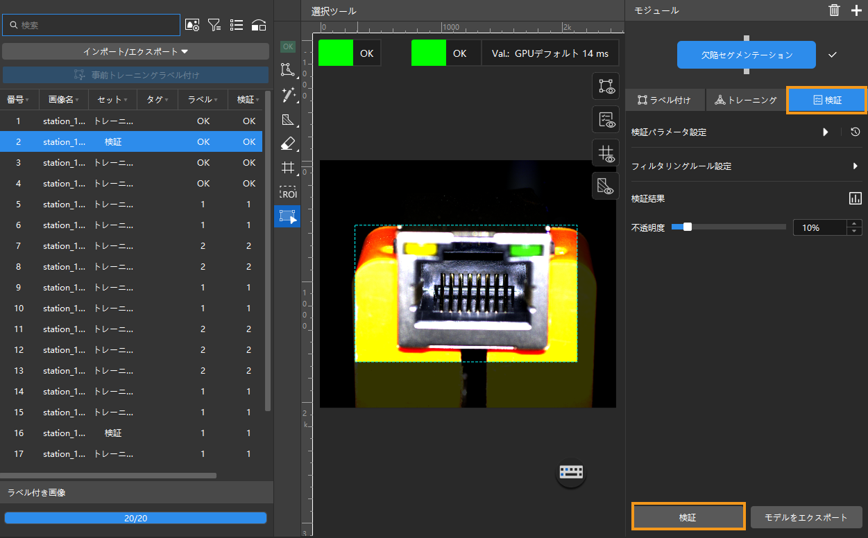Expand フィルタリングルール設定 section
Image resolution: width=868 pixels, height=538 pixels.
[x=856, y=166]
